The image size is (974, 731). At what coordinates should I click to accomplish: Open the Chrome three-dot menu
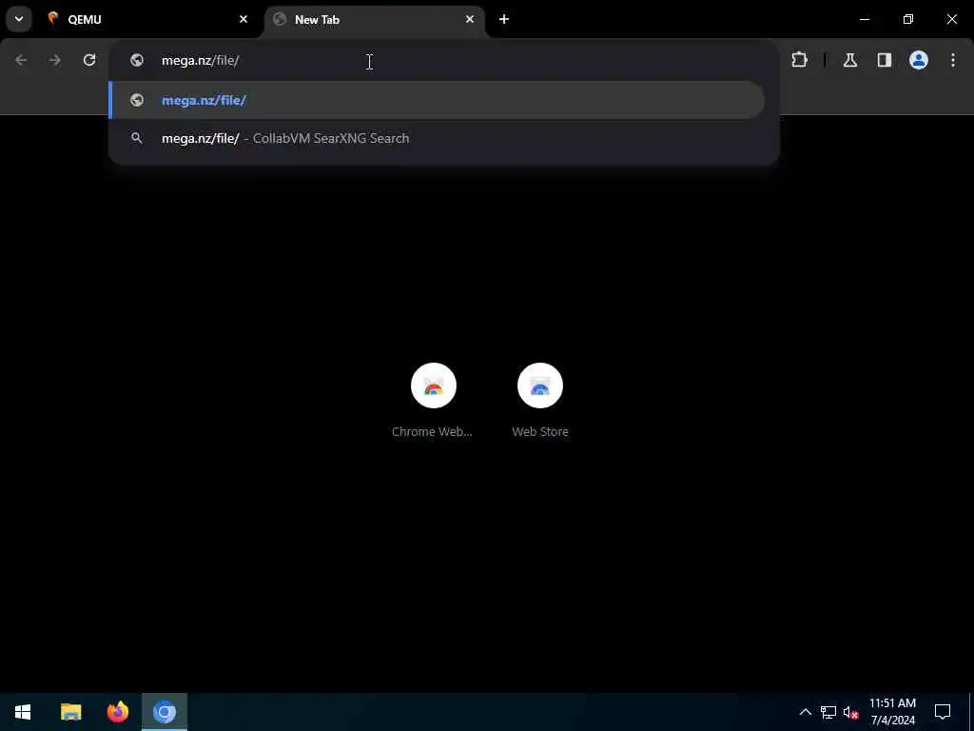click(x=953, y=60)
